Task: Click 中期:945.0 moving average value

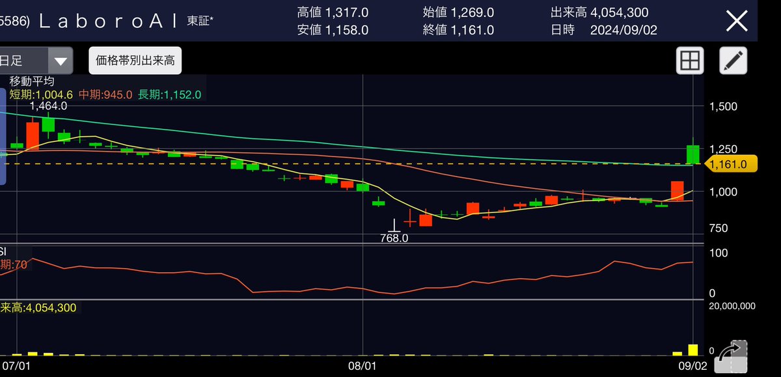Action: click(x=105, y=94)
